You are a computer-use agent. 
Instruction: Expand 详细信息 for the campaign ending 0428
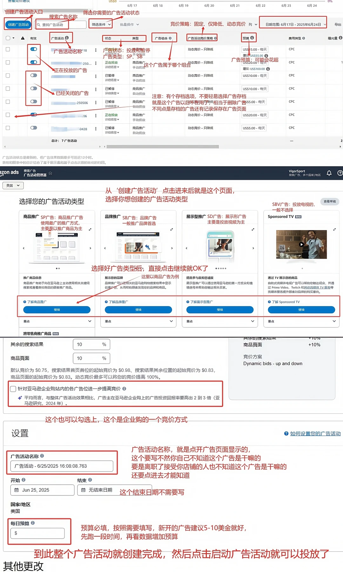click(112, 133)
